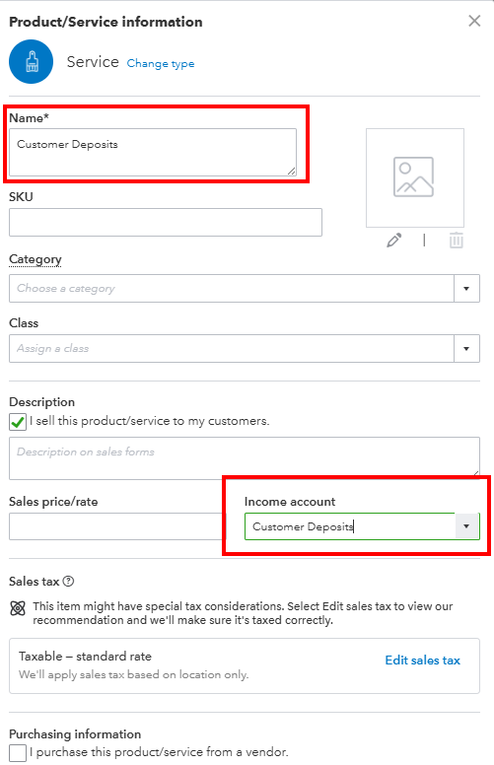
Task: Click the Change type link
Action: tap(161, 63)
